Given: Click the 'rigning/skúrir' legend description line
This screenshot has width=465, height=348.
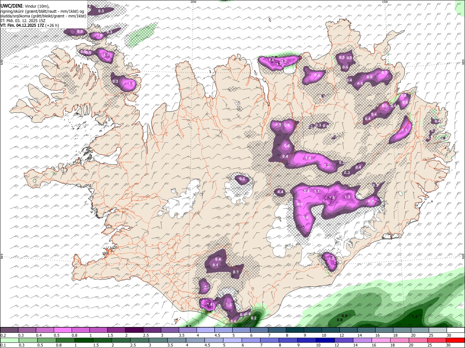Looking at the screenshot, I should (x=42, y=11).
